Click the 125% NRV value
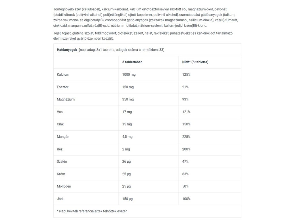 tap(186, 75)
